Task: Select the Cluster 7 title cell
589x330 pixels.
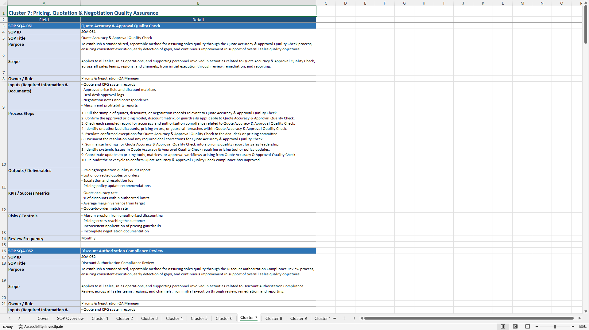Action: 162,11
